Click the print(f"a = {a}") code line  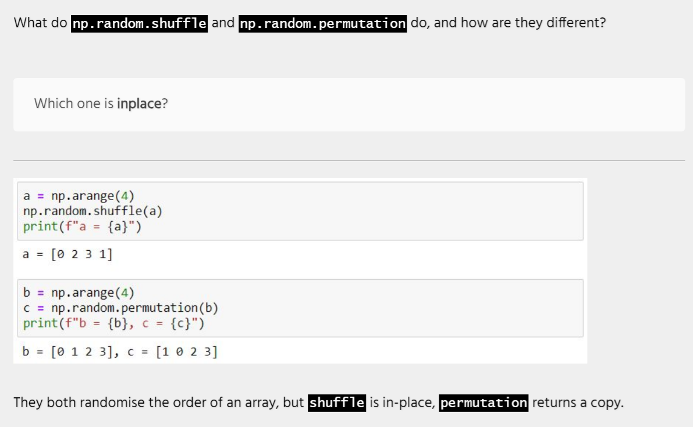(82, 226)
